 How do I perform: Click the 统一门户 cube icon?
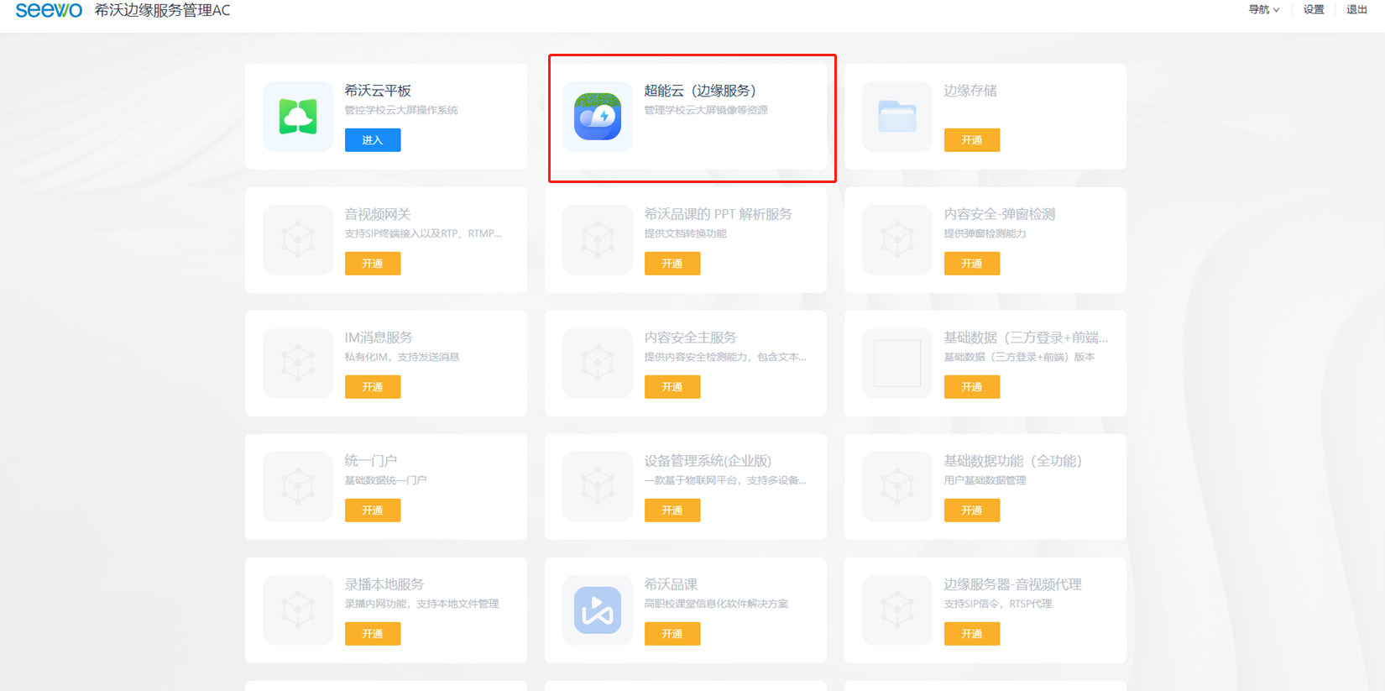(x=298, y=487)
